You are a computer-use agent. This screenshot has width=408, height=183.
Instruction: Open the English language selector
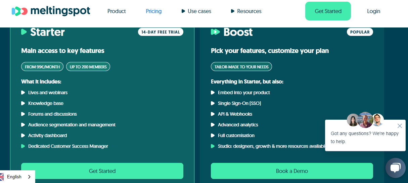pos(17,177)
